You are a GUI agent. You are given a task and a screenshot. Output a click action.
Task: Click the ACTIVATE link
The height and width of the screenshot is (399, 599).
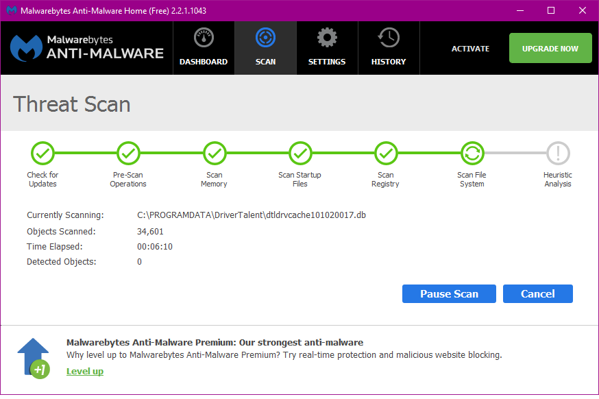(x=470, y=49)
